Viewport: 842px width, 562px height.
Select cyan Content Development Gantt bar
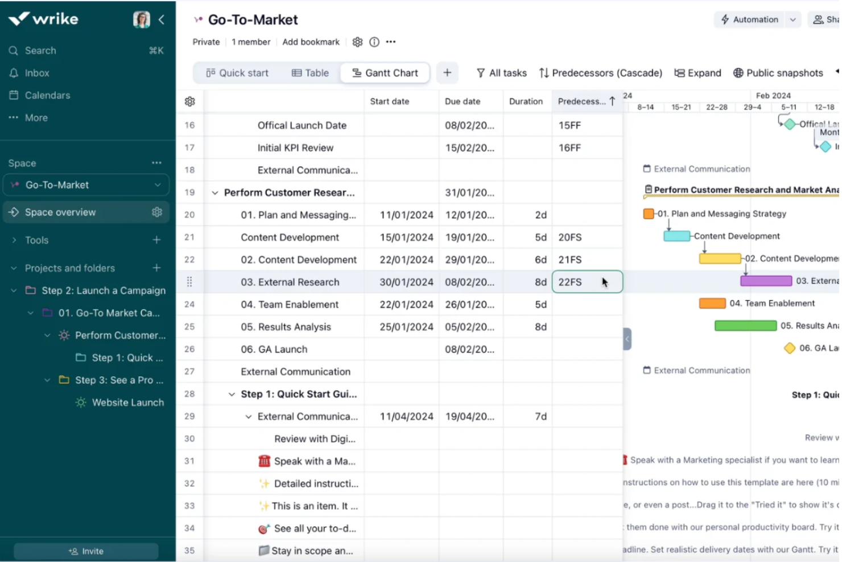677,236
